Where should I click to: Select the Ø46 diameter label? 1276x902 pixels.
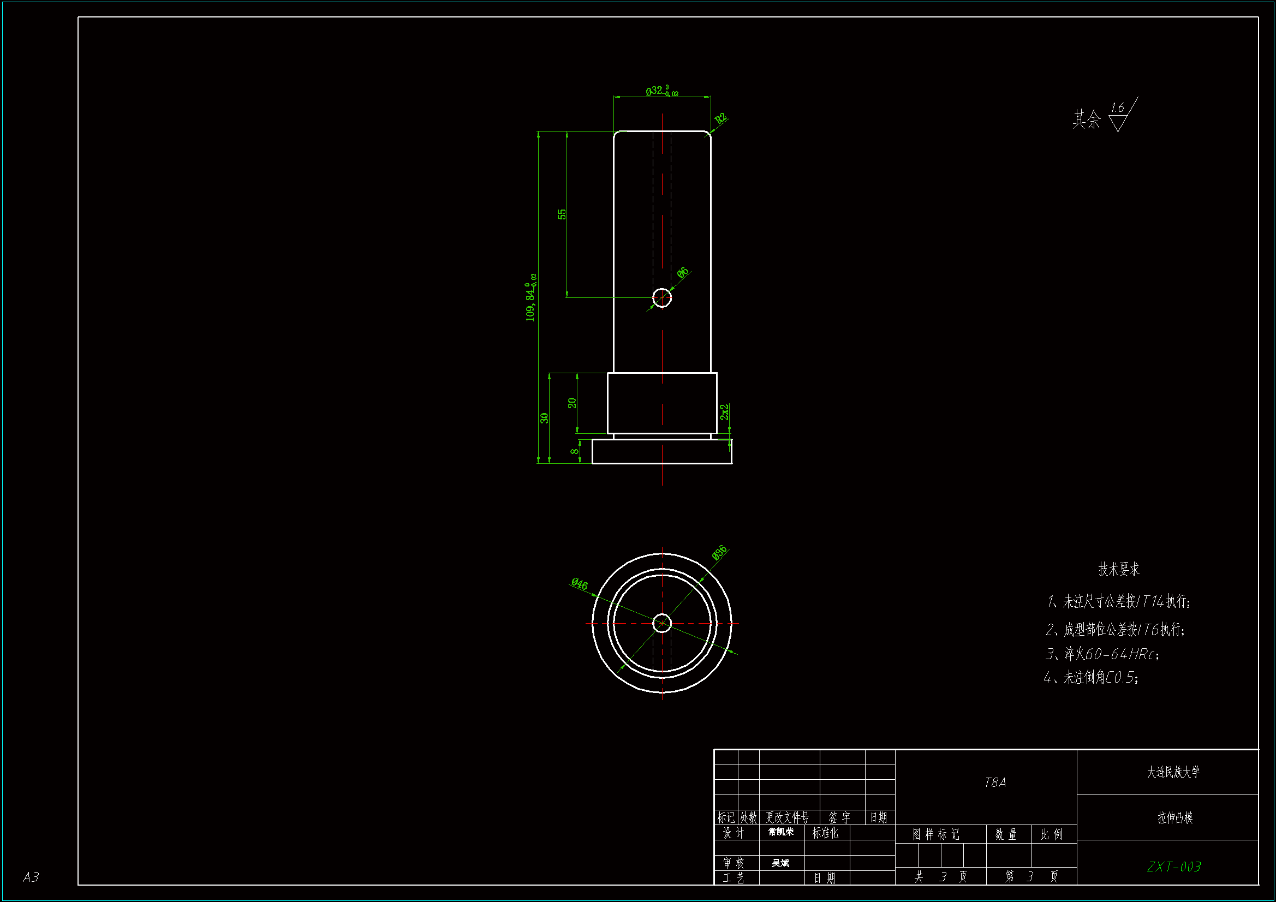click(579, 584)
